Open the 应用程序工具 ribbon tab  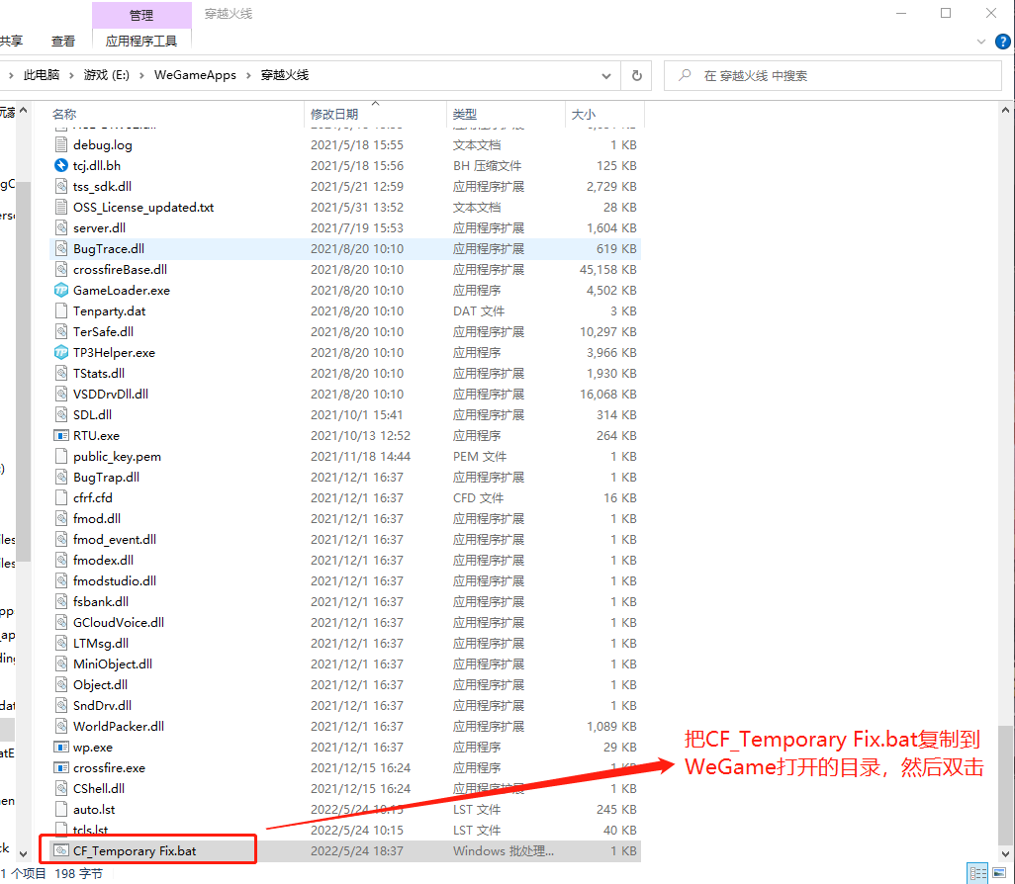141,42
